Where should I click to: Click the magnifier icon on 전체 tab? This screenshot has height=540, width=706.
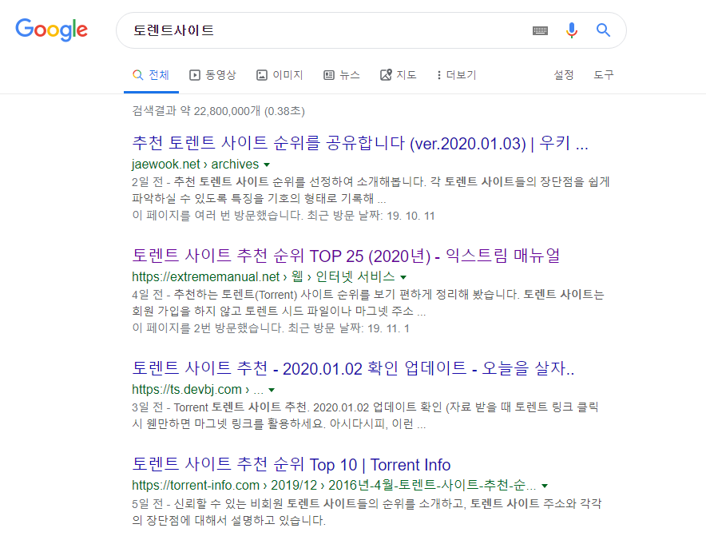(138, 75)
